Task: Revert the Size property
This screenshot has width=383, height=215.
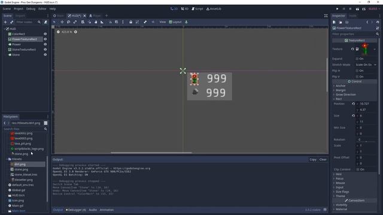Action: click(353, 116)
